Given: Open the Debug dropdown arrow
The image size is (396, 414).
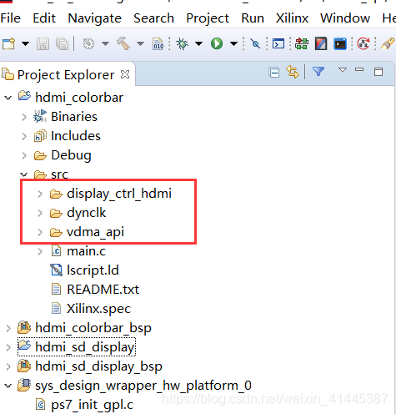Looking at the screenshot, I should tap(198, 43).
